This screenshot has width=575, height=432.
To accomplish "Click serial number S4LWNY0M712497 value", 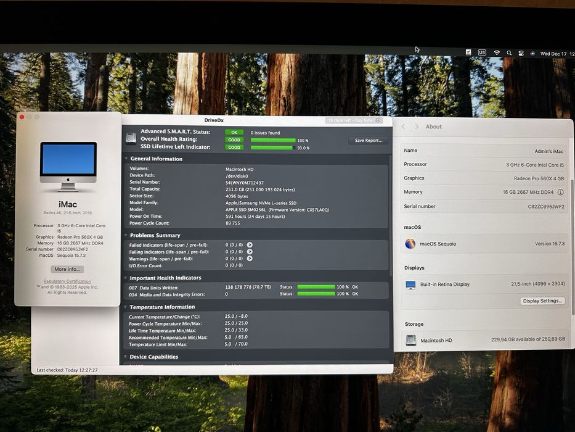I will click(x=245, y=183).
